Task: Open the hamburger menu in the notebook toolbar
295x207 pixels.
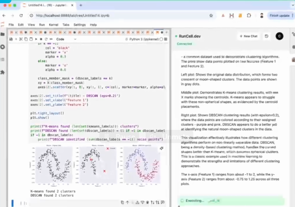Action: tap(166, 39)
